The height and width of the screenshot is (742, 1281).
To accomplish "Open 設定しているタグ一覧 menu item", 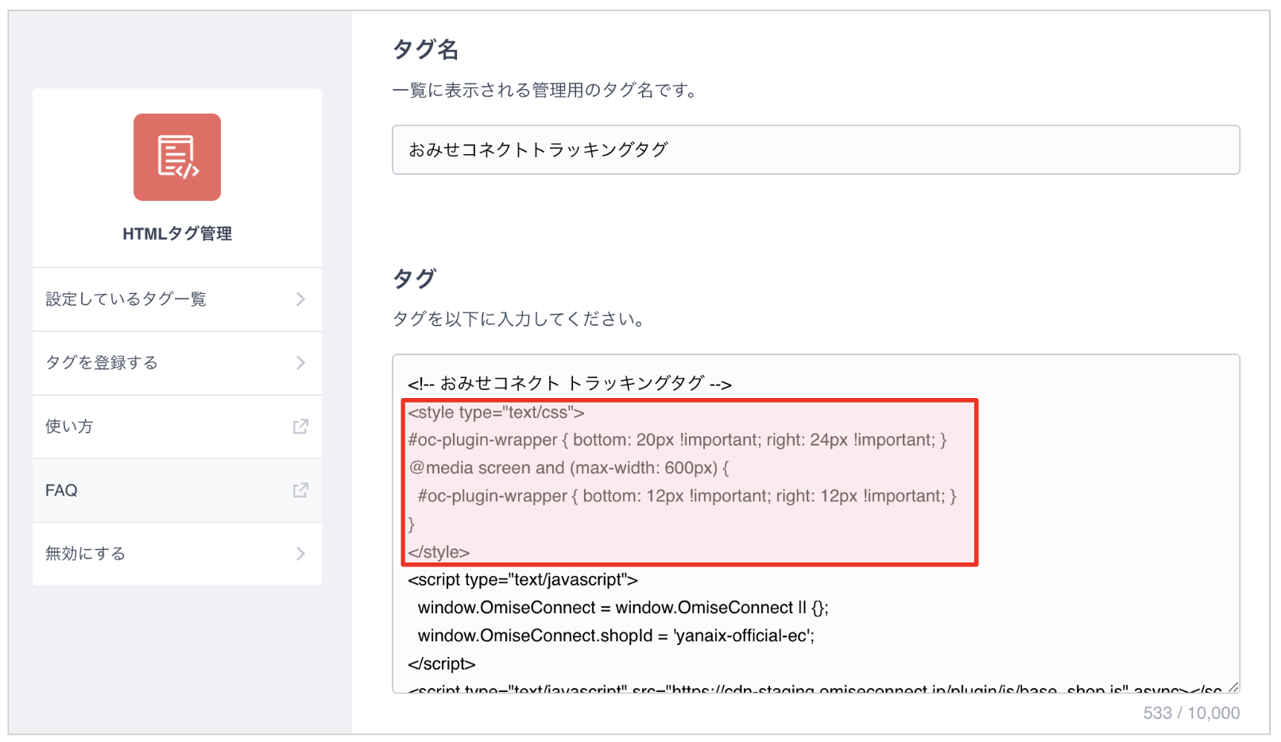I will click(x=177, y=299).
